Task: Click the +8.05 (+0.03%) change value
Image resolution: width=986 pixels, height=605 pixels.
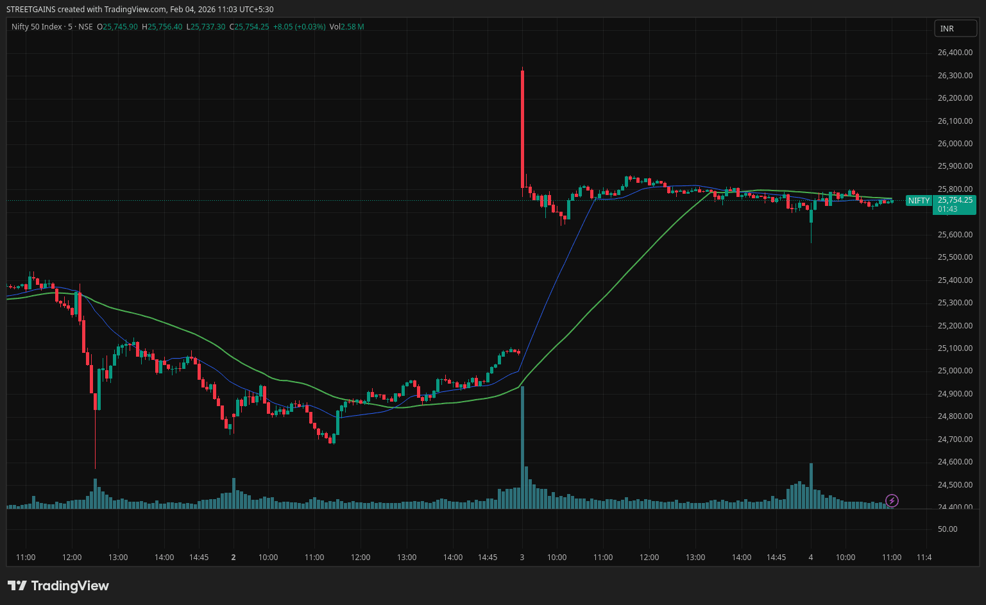Action: click(299, 27)
